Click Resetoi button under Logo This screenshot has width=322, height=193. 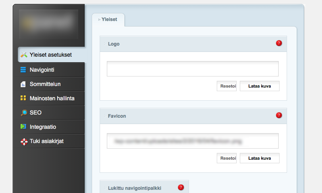tap(227, 86)
